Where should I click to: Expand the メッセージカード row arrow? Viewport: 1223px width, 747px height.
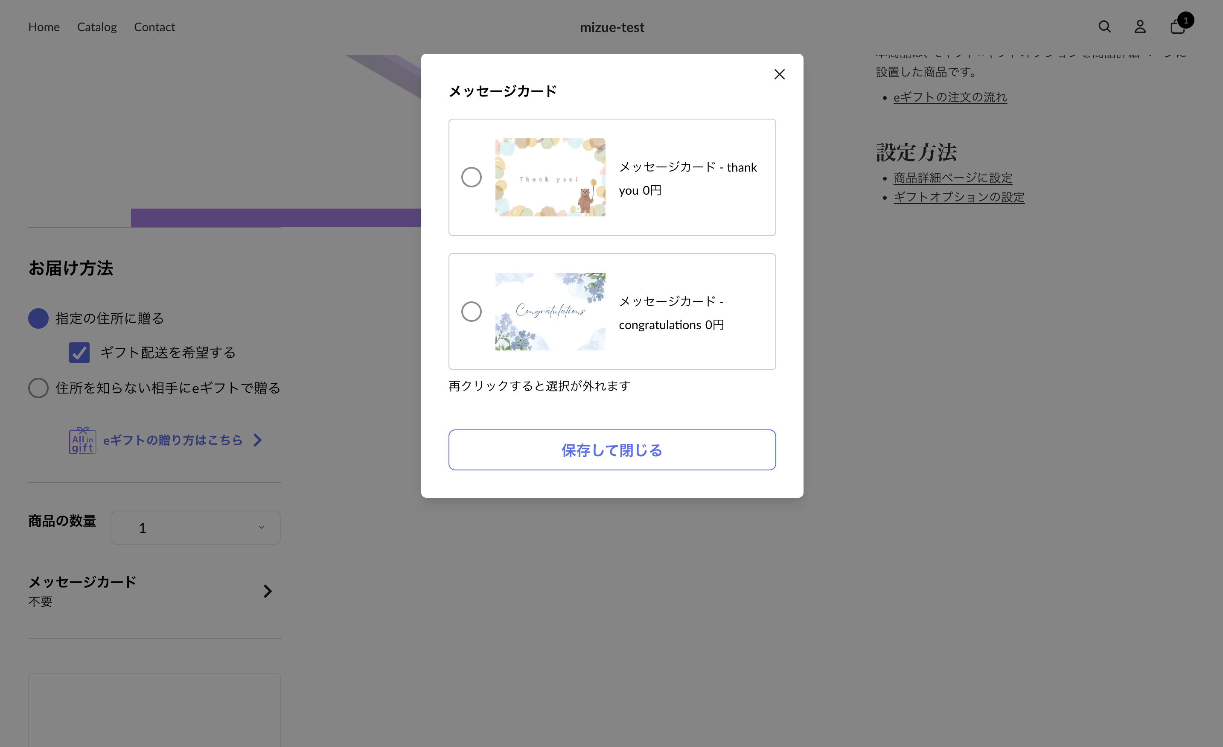tap(268, 591)
